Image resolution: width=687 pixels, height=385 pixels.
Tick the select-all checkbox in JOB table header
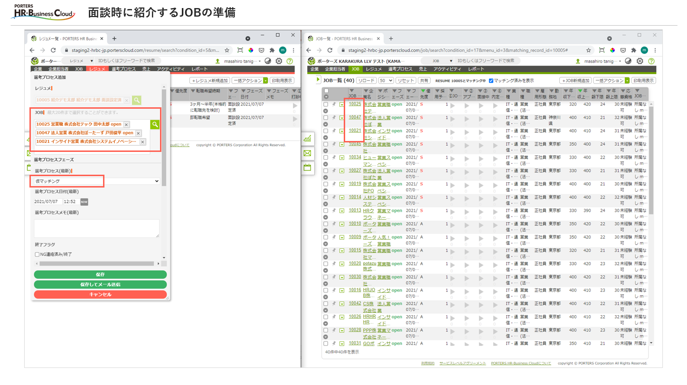click(x=326, y=91)
